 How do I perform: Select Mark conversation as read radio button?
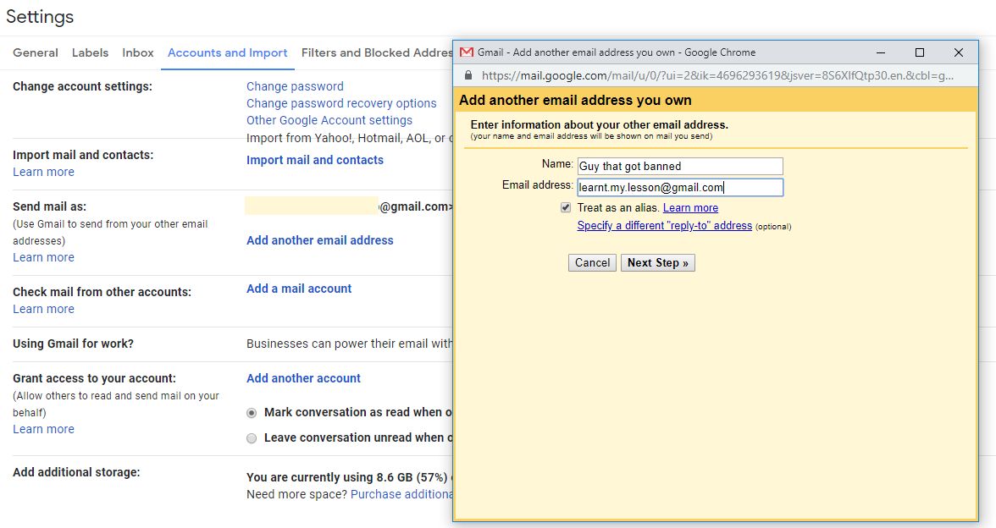click(x=252, y=413)
